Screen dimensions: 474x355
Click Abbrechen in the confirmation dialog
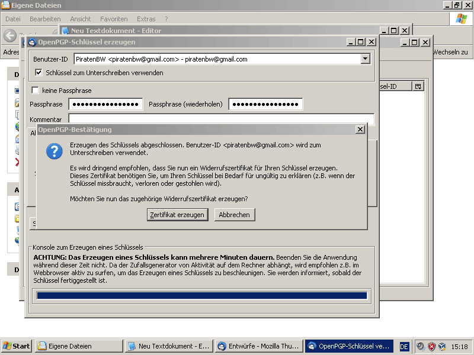[234, 215]
